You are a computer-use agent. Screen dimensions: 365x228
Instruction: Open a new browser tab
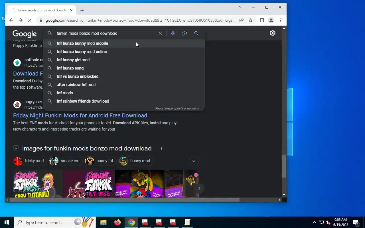click(82, 10)
